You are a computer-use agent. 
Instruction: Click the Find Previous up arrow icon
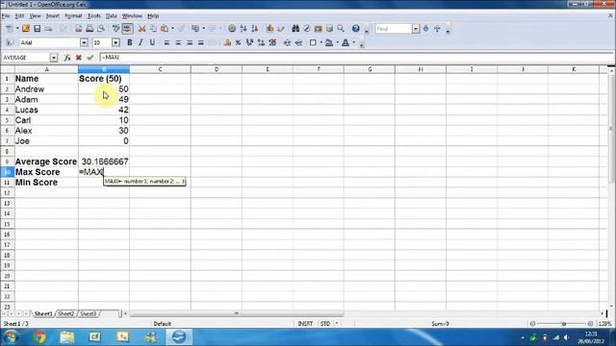437,29
